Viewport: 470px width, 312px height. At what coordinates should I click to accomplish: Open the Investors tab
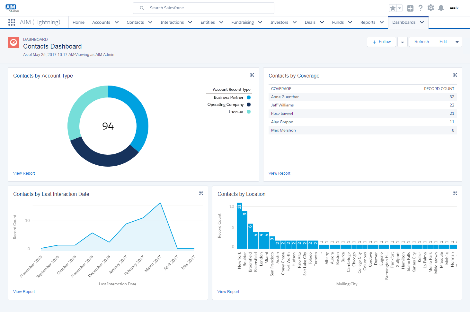pyautogui.click(x=279, y=22)
